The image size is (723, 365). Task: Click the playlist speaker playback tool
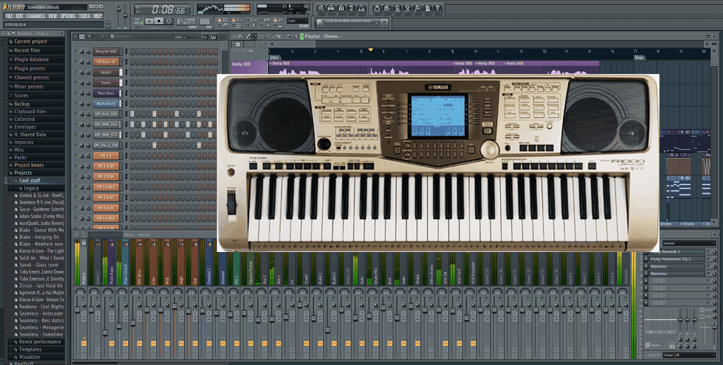296,36
